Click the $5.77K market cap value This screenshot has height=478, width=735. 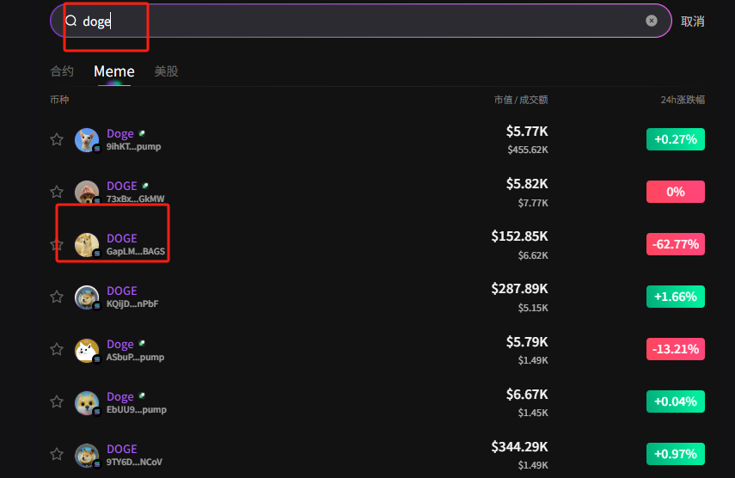527,132
